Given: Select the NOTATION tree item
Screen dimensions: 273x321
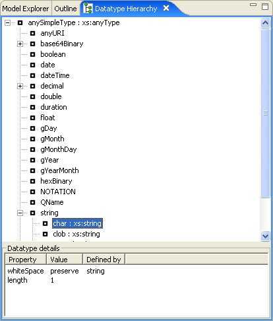Looking at the screenshot, I should (58, 192).
